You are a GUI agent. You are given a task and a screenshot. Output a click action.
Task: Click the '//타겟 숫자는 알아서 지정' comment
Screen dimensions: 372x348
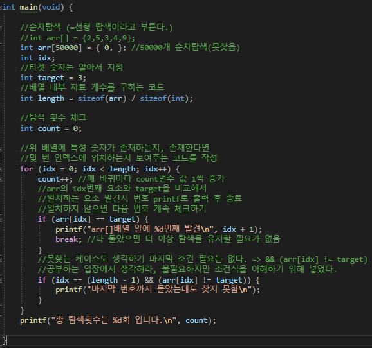coord(71,67)
